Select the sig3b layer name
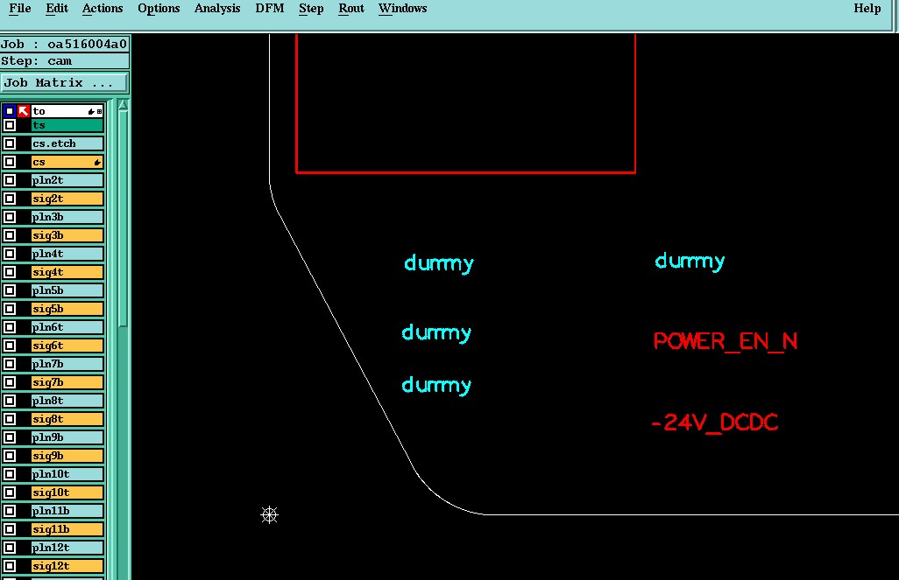Screen dimensions: 899x580 [67, 235]
